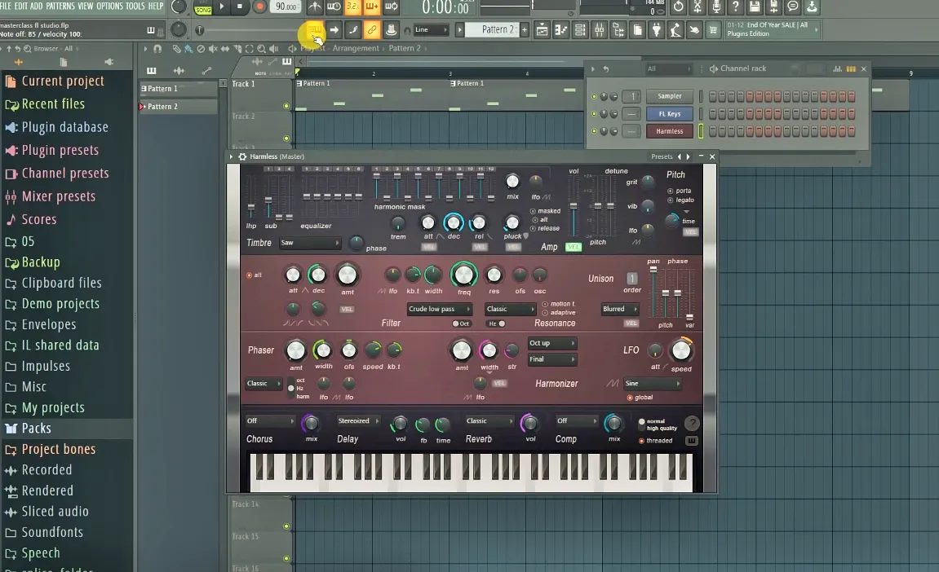Open the Plugin picker plug icon
Screen dimensions: 939x572
657,30
